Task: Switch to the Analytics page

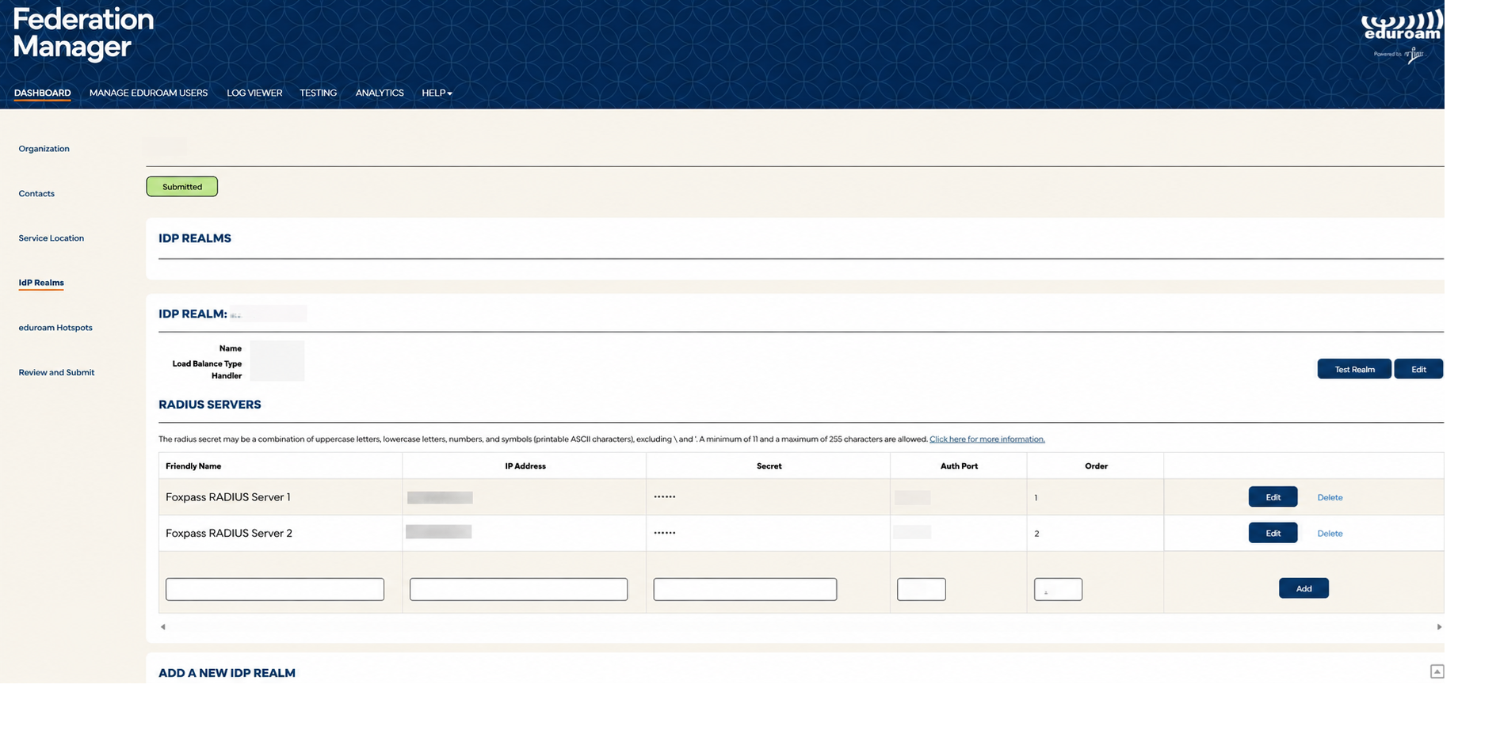Action: 380,93
